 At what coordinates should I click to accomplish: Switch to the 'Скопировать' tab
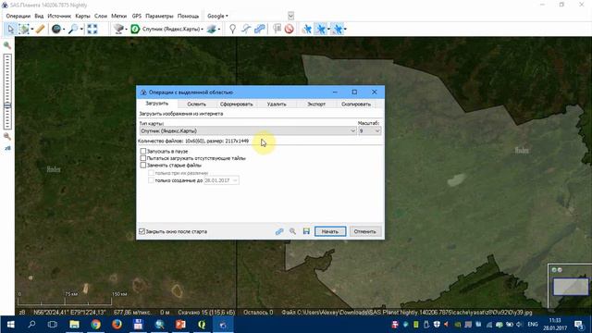click(356, 105)
